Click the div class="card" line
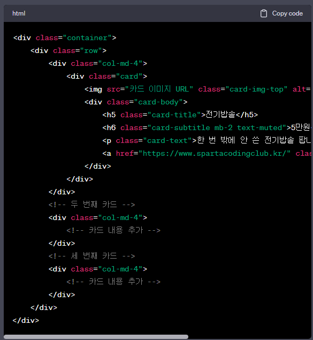 [107, 77]
